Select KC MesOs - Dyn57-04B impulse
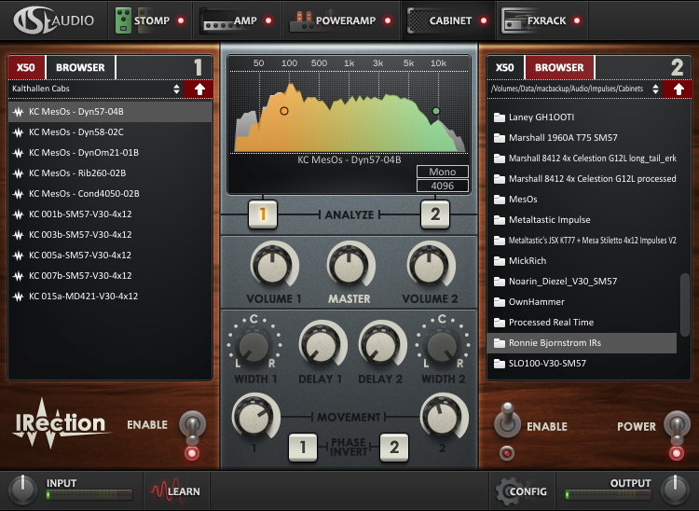 click(x=110, y=112)
